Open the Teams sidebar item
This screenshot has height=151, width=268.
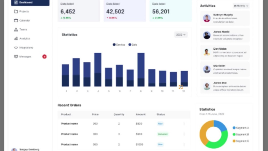coord(30,30)
